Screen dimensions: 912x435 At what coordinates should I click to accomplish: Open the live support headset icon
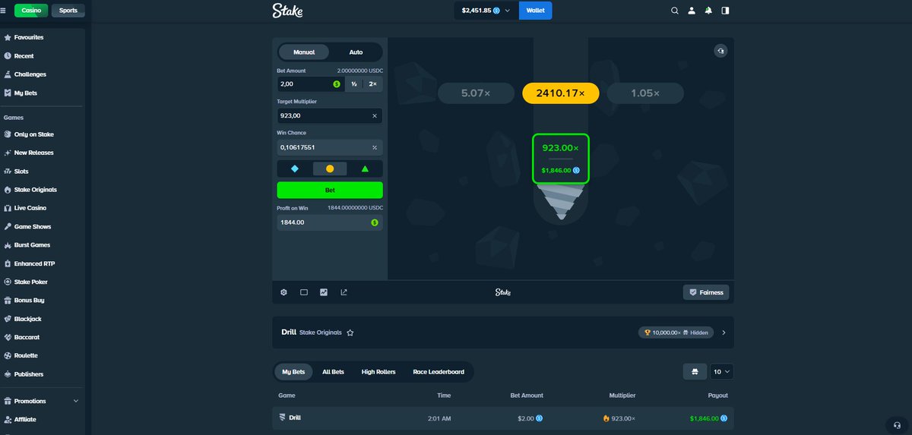click(x=897, y=424)
